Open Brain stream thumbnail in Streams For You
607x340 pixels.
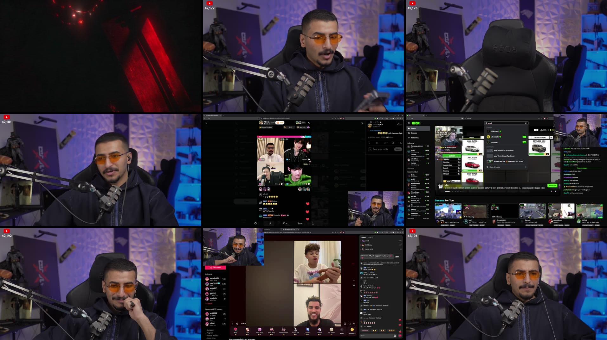point(448,211)
